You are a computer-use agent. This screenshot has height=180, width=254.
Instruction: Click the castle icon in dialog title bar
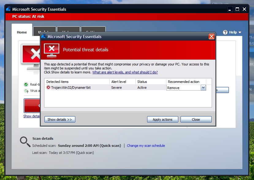[44, 37]
